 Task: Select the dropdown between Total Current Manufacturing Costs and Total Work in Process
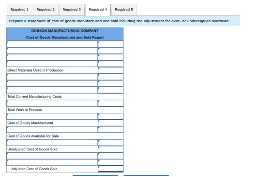point(52,103)
